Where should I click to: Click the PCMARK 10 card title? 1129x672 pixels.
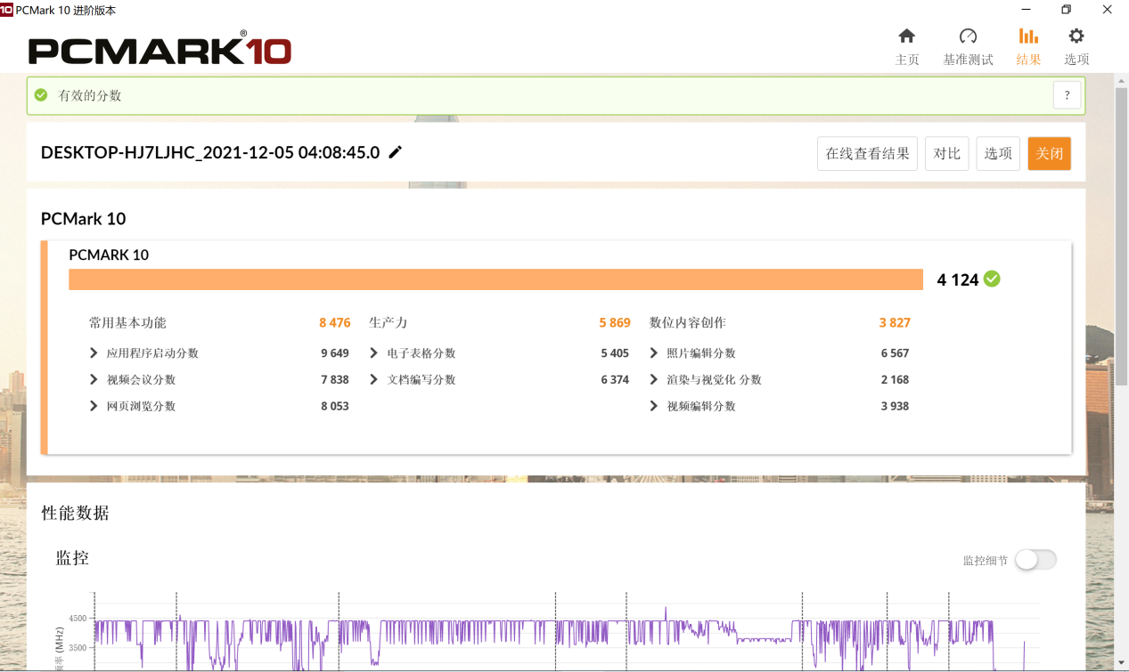(109, 255)
